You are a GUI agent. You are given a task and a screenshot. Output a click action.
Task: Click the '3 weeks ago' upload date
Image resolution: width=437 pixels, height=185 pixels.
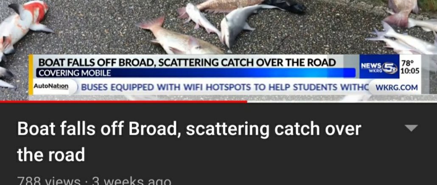pos(131,181)
